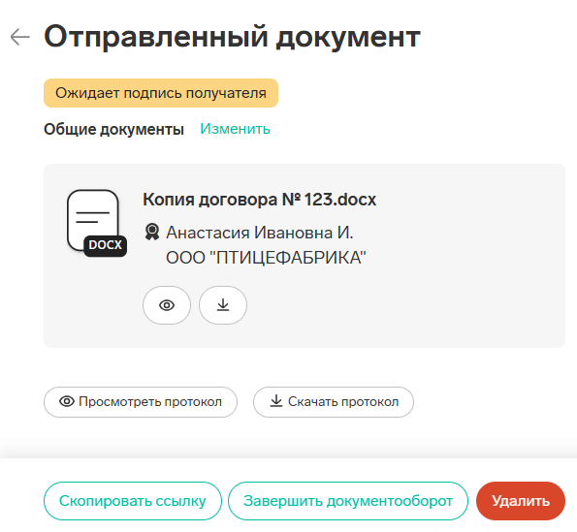Open the Изменить link

point(235,129)
